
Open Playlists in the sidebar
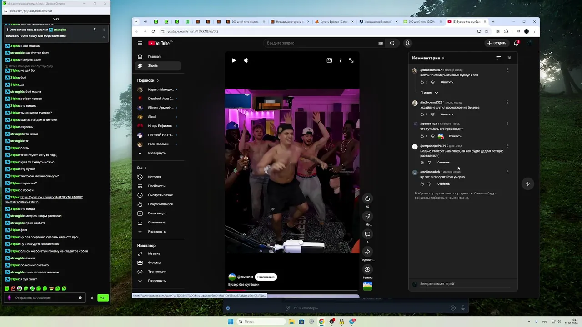[159, 186]
